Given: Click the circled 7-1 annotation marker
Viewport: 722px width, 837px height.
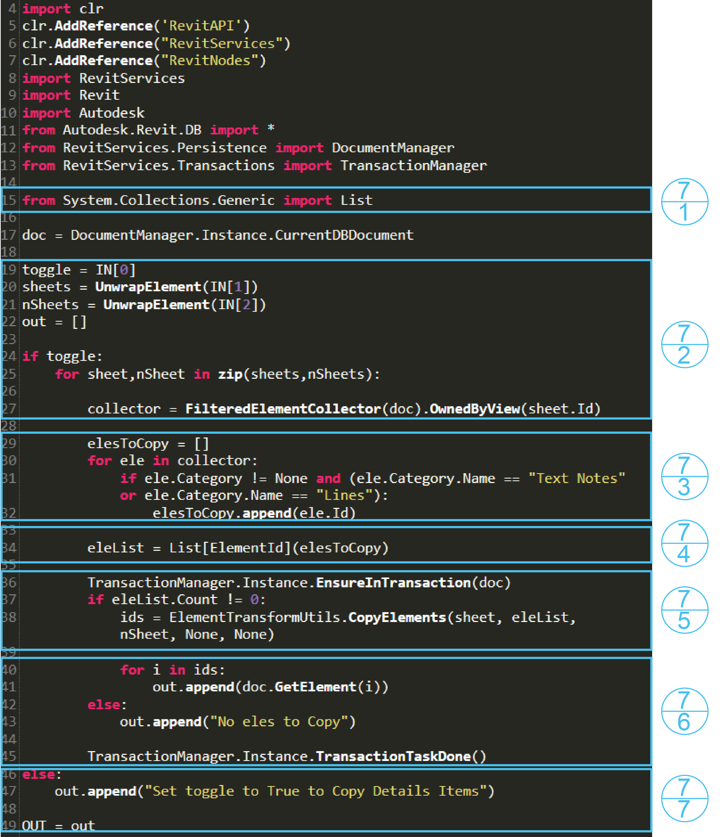Looking at the screenshot, I should pos(684,202).
